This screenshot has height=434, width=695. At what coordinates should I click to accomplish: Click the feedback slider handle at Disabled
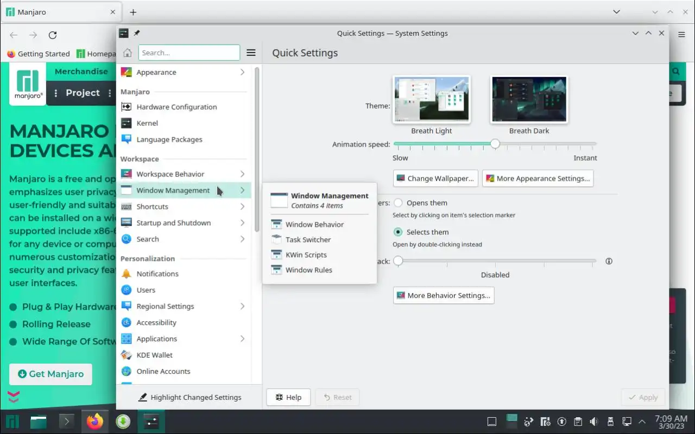[398, 261]
